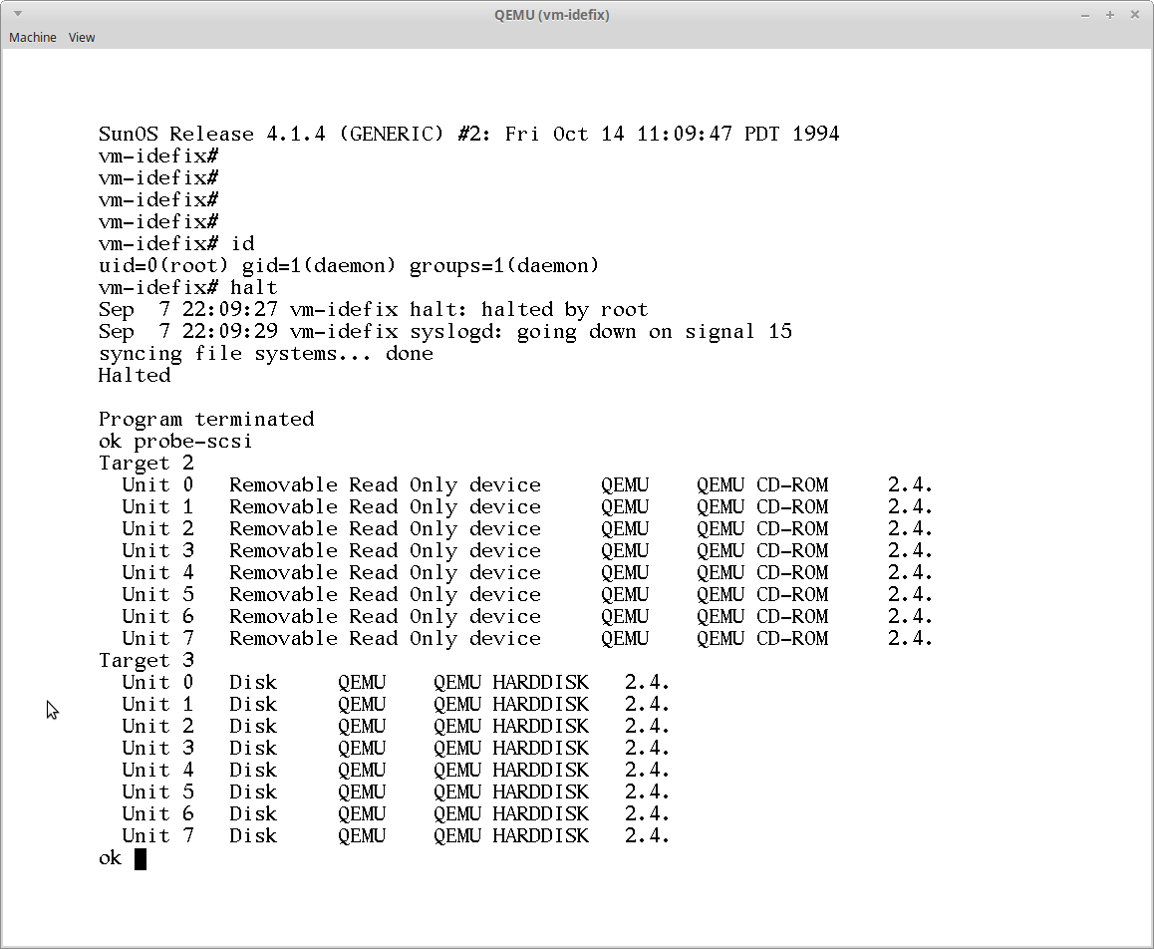Click Target 2 Unit 3 CD-ROM row
The image size is (1154, 949).
tap(528, 550)
